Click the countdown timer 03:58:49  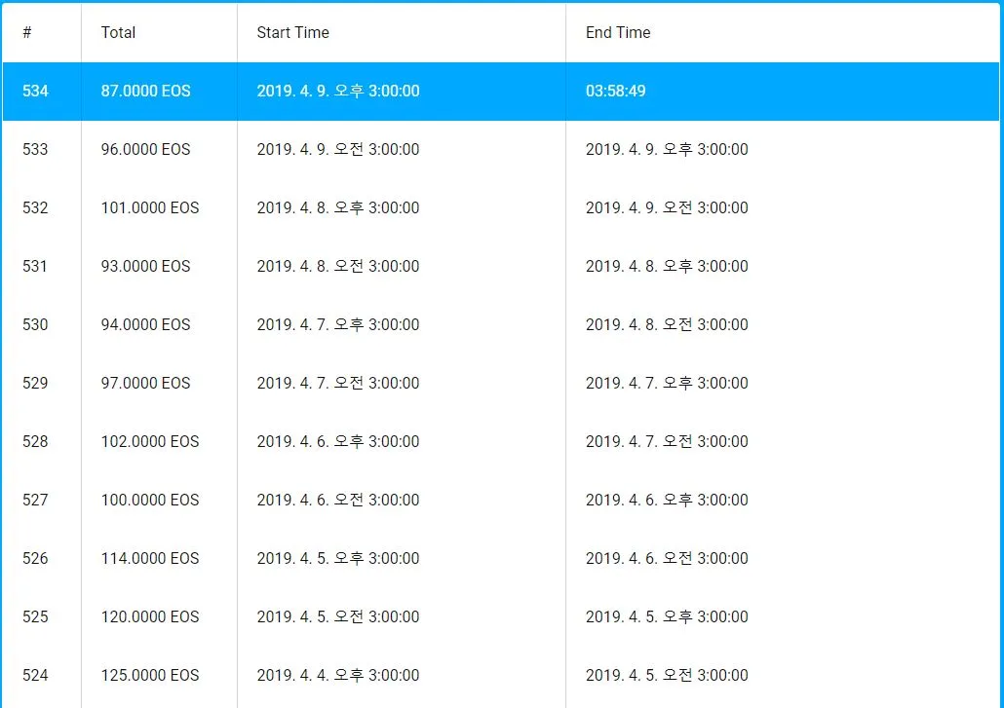pos(616,91)
